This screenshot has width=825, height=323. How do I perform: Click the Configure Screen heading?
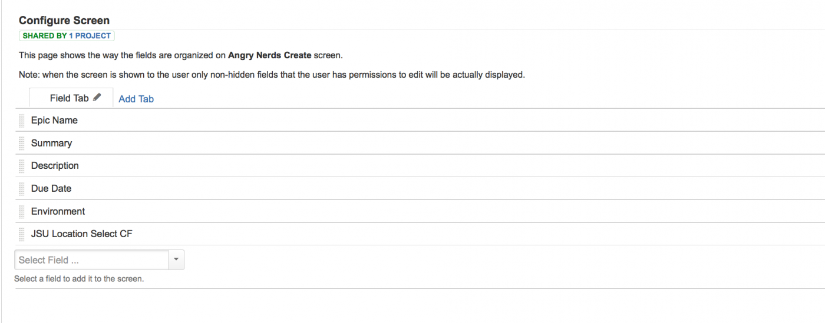[x=64, y=21]
